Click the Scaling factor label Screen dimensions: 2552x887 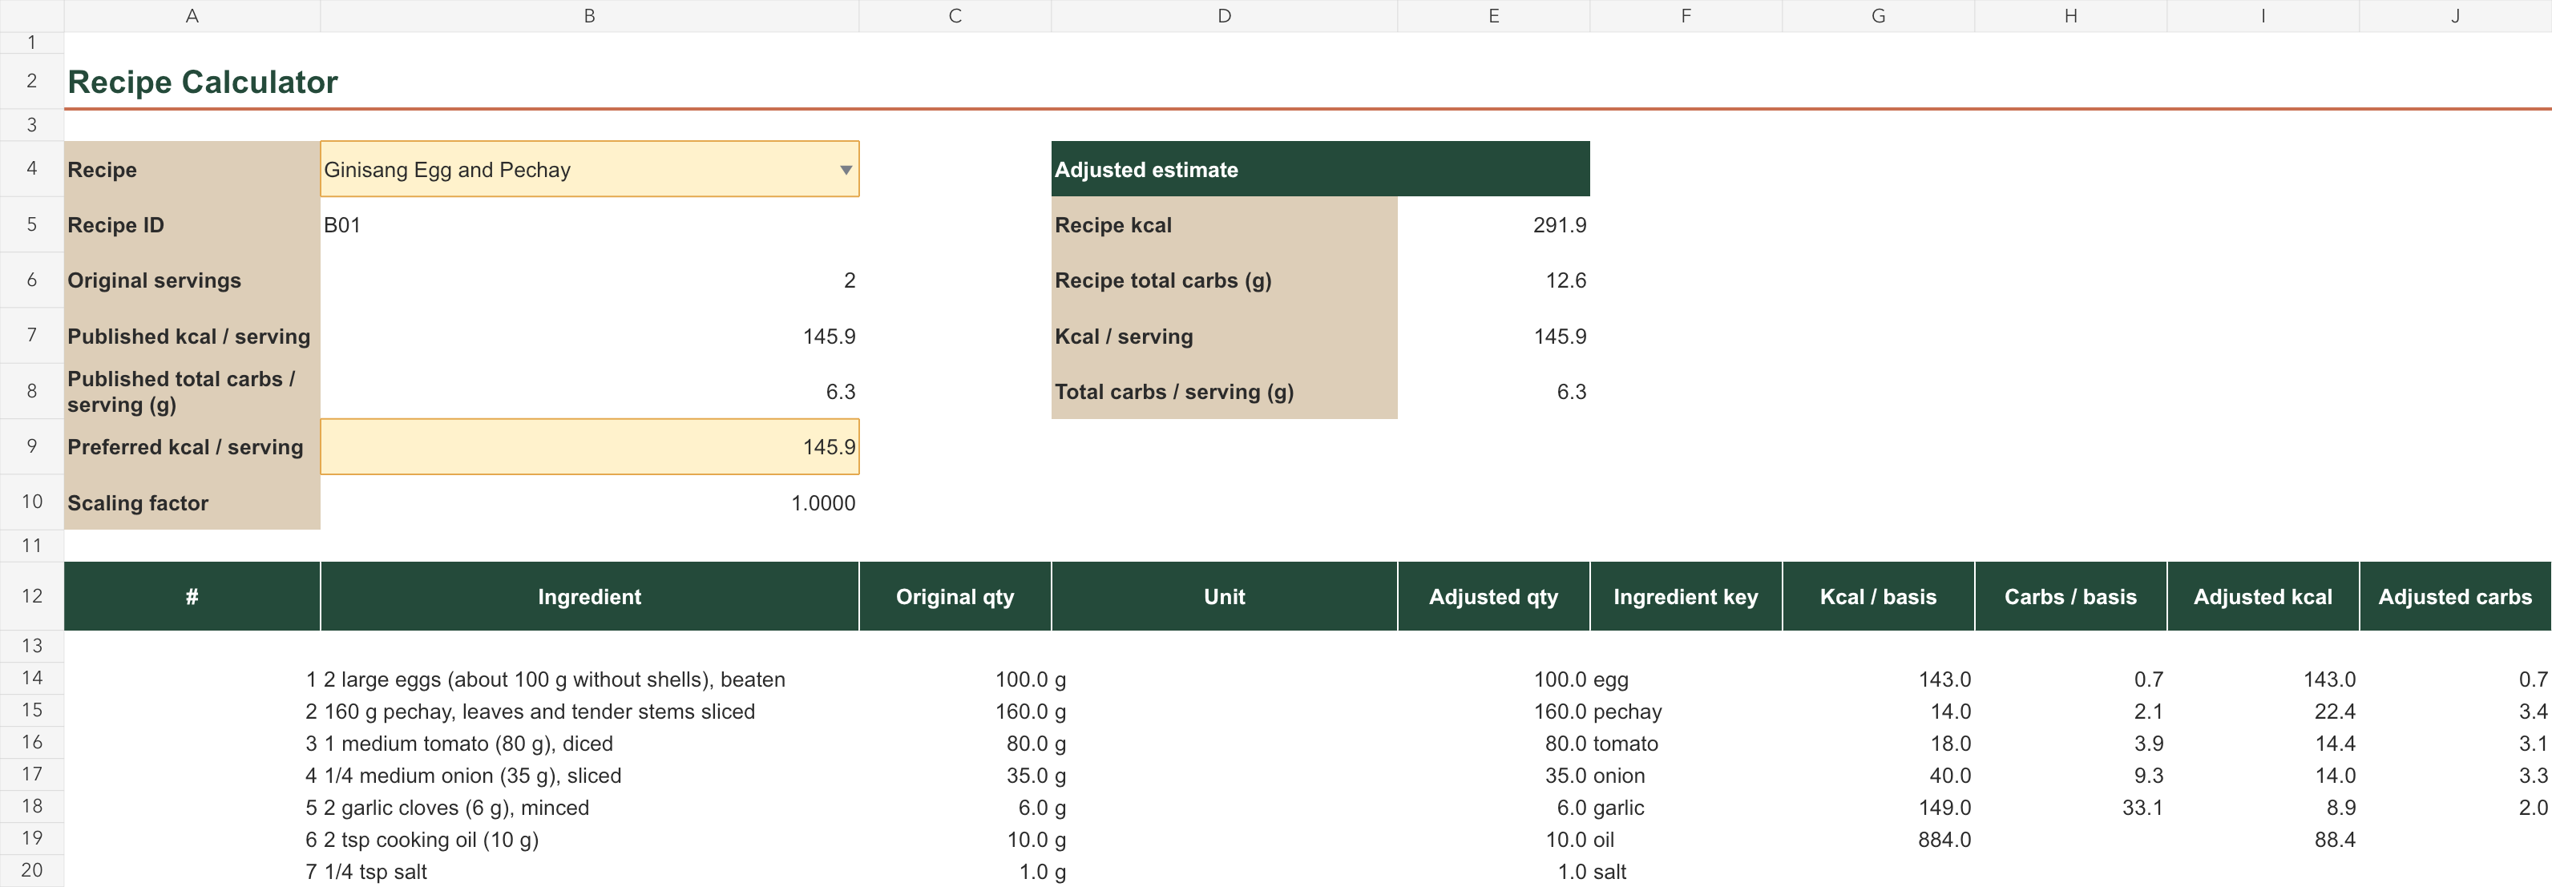coord(138,503)
